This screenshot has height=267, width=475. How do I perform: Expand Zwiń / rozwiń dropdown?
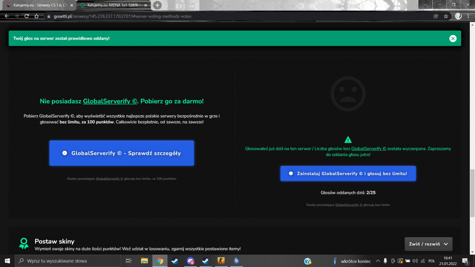click(x=428, y=244)
